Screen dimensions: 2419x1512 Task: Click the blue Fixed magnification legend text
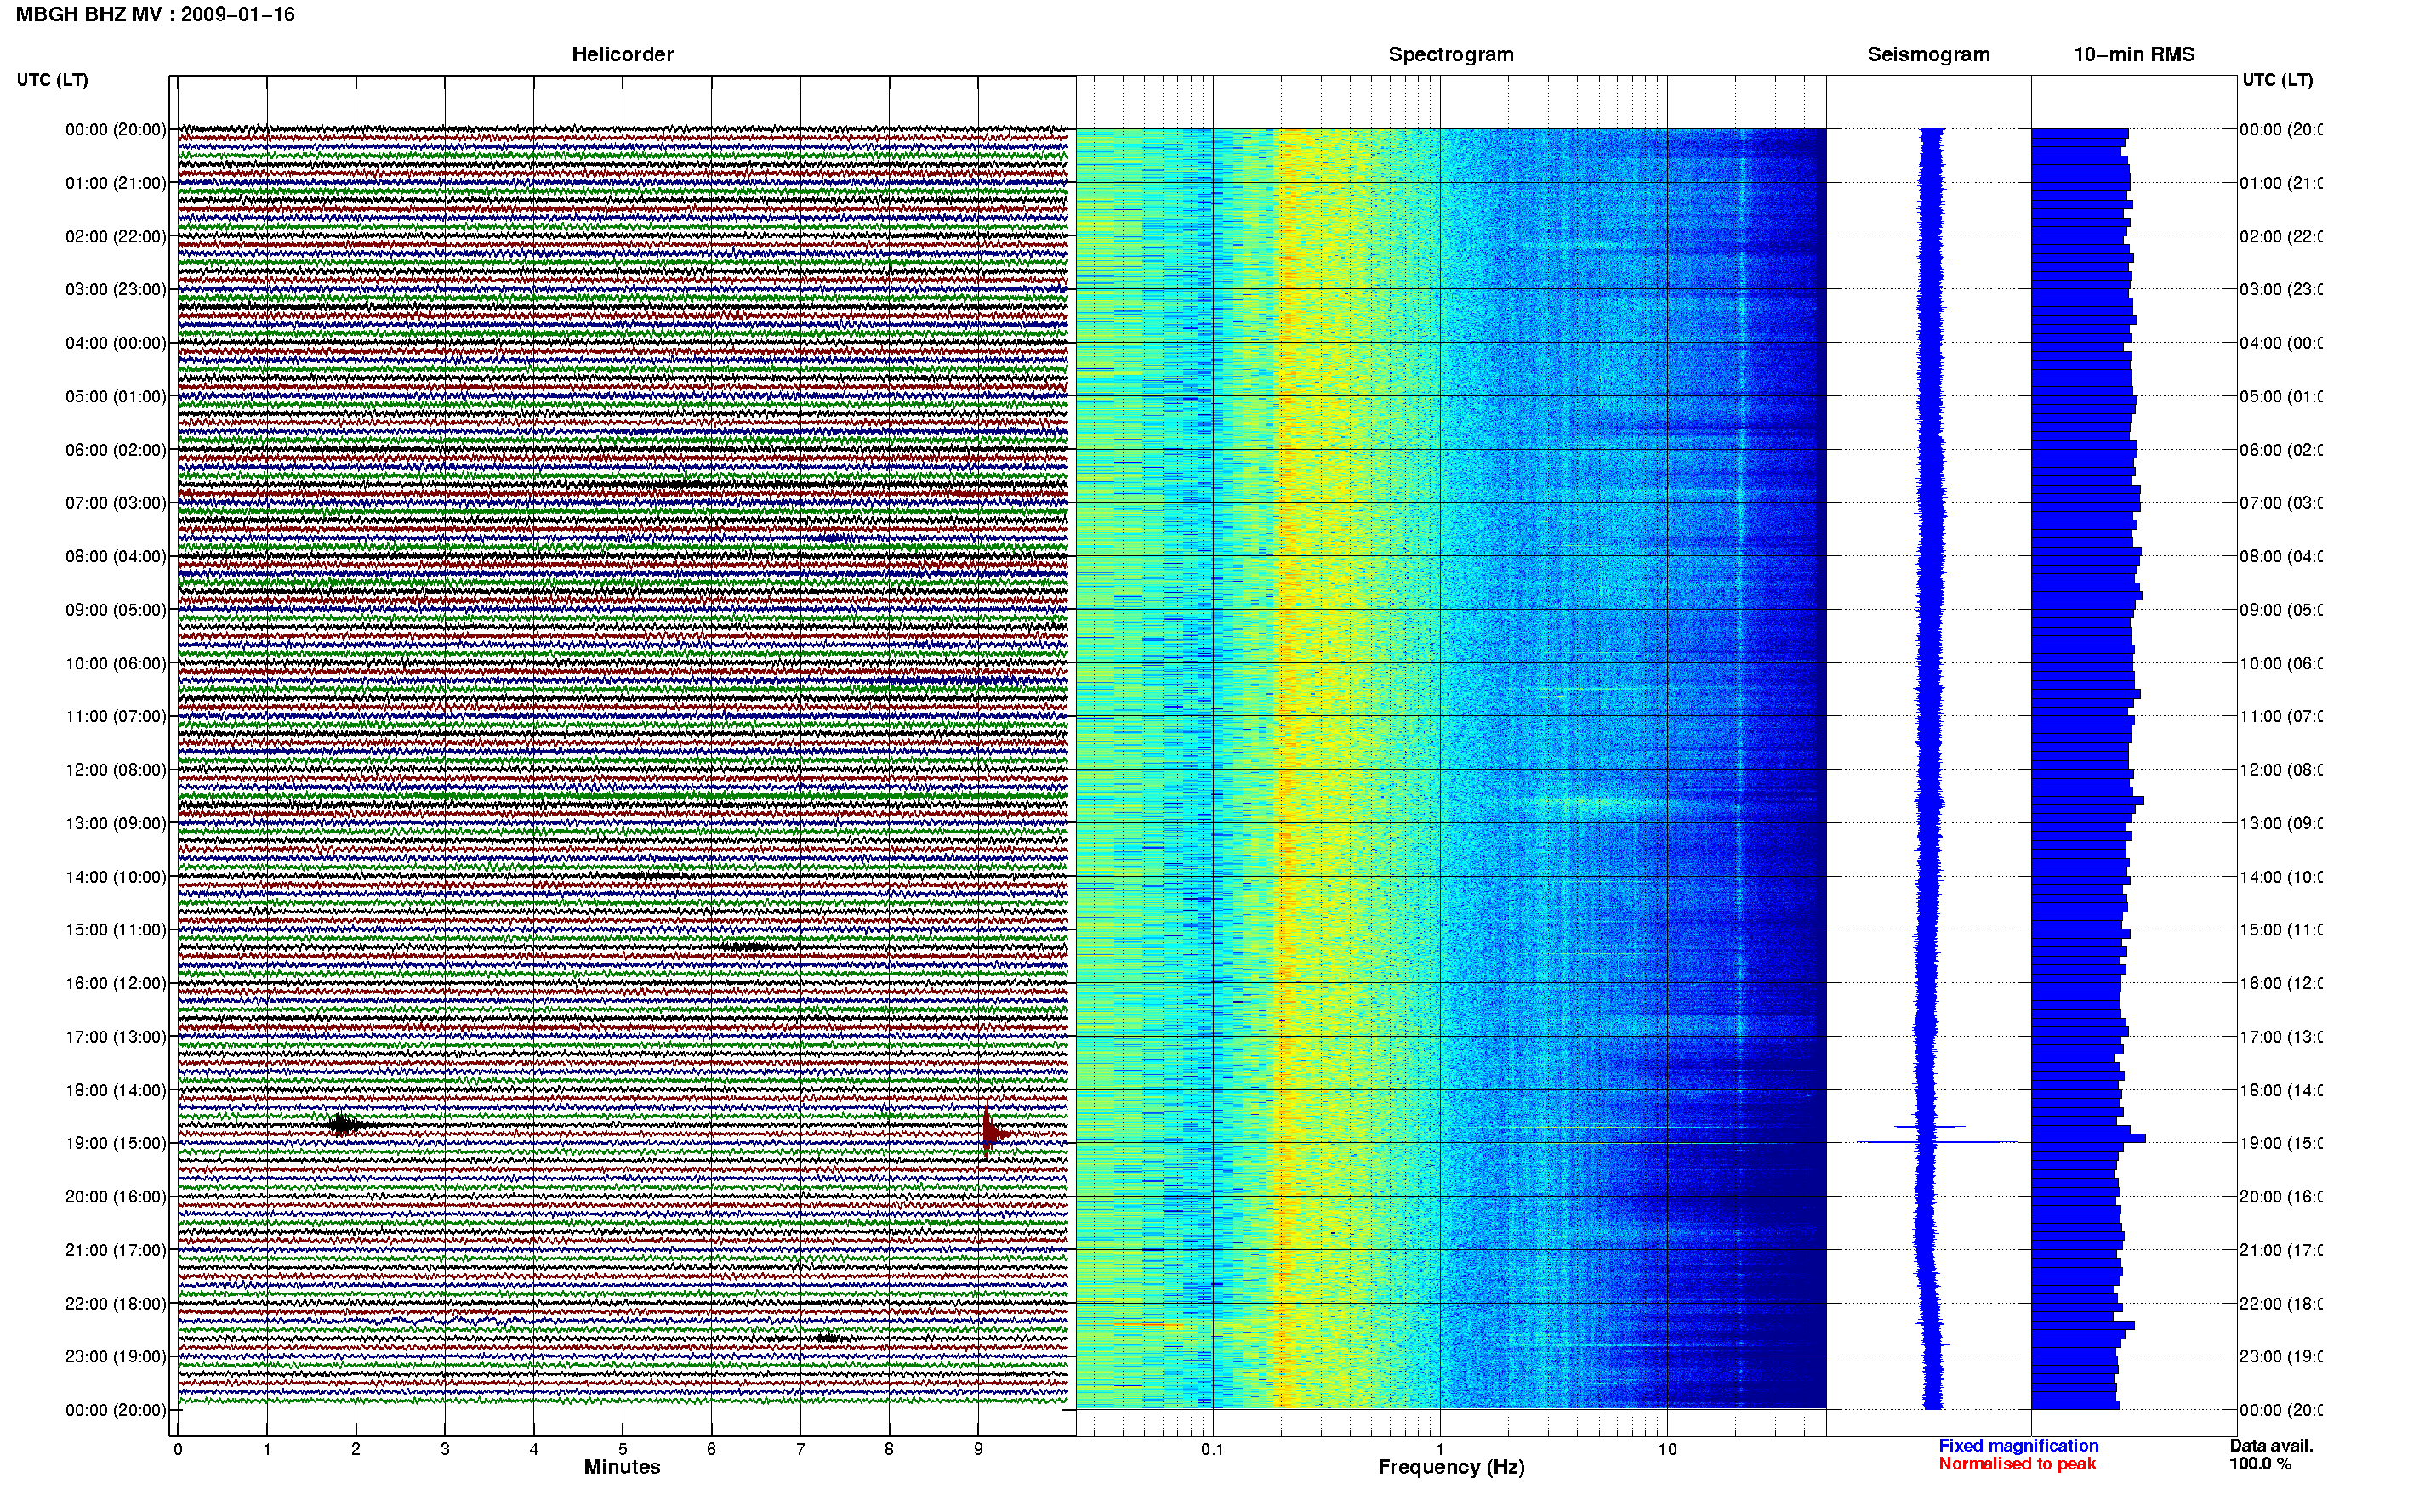tap(2018, 1446)
